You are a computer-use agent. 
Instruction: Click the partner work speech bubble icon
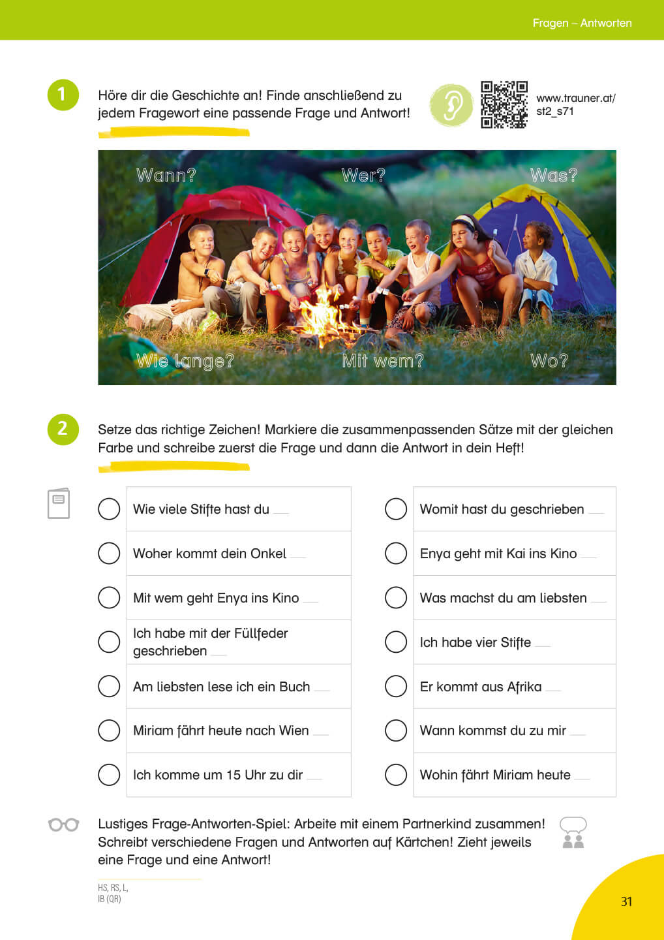pos(573,832)
